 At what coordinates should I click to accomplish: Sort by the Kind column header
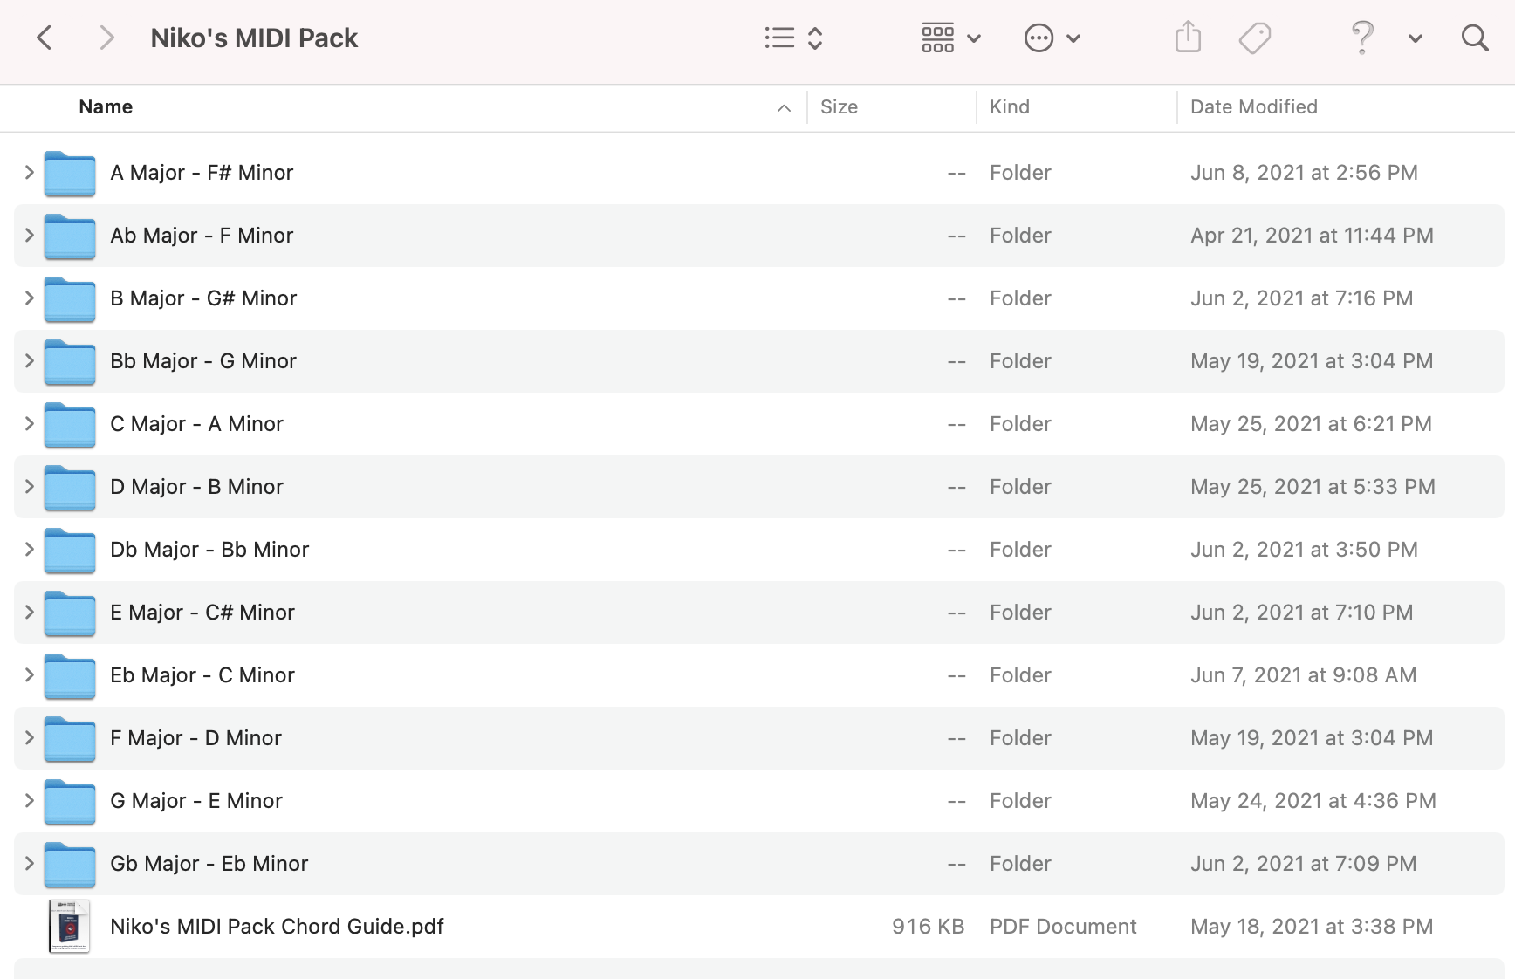[x=1010, y=107]
